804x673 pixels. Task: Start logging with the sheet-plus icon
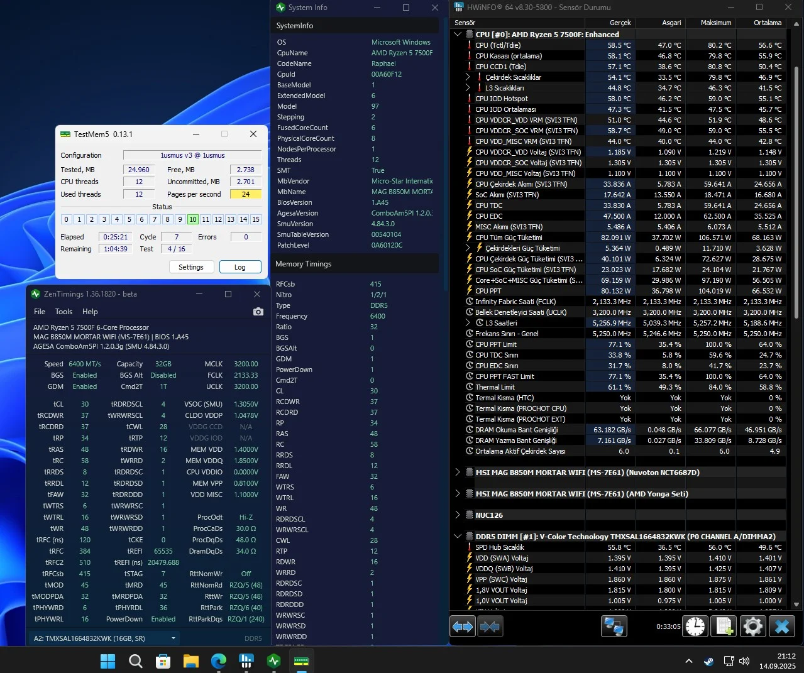tap(724, 626)
